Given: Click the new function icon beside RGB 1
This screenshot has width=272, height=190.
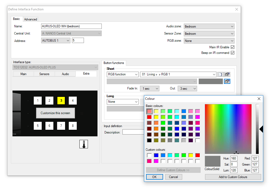Looking at the screenshot, I should 220,75.
